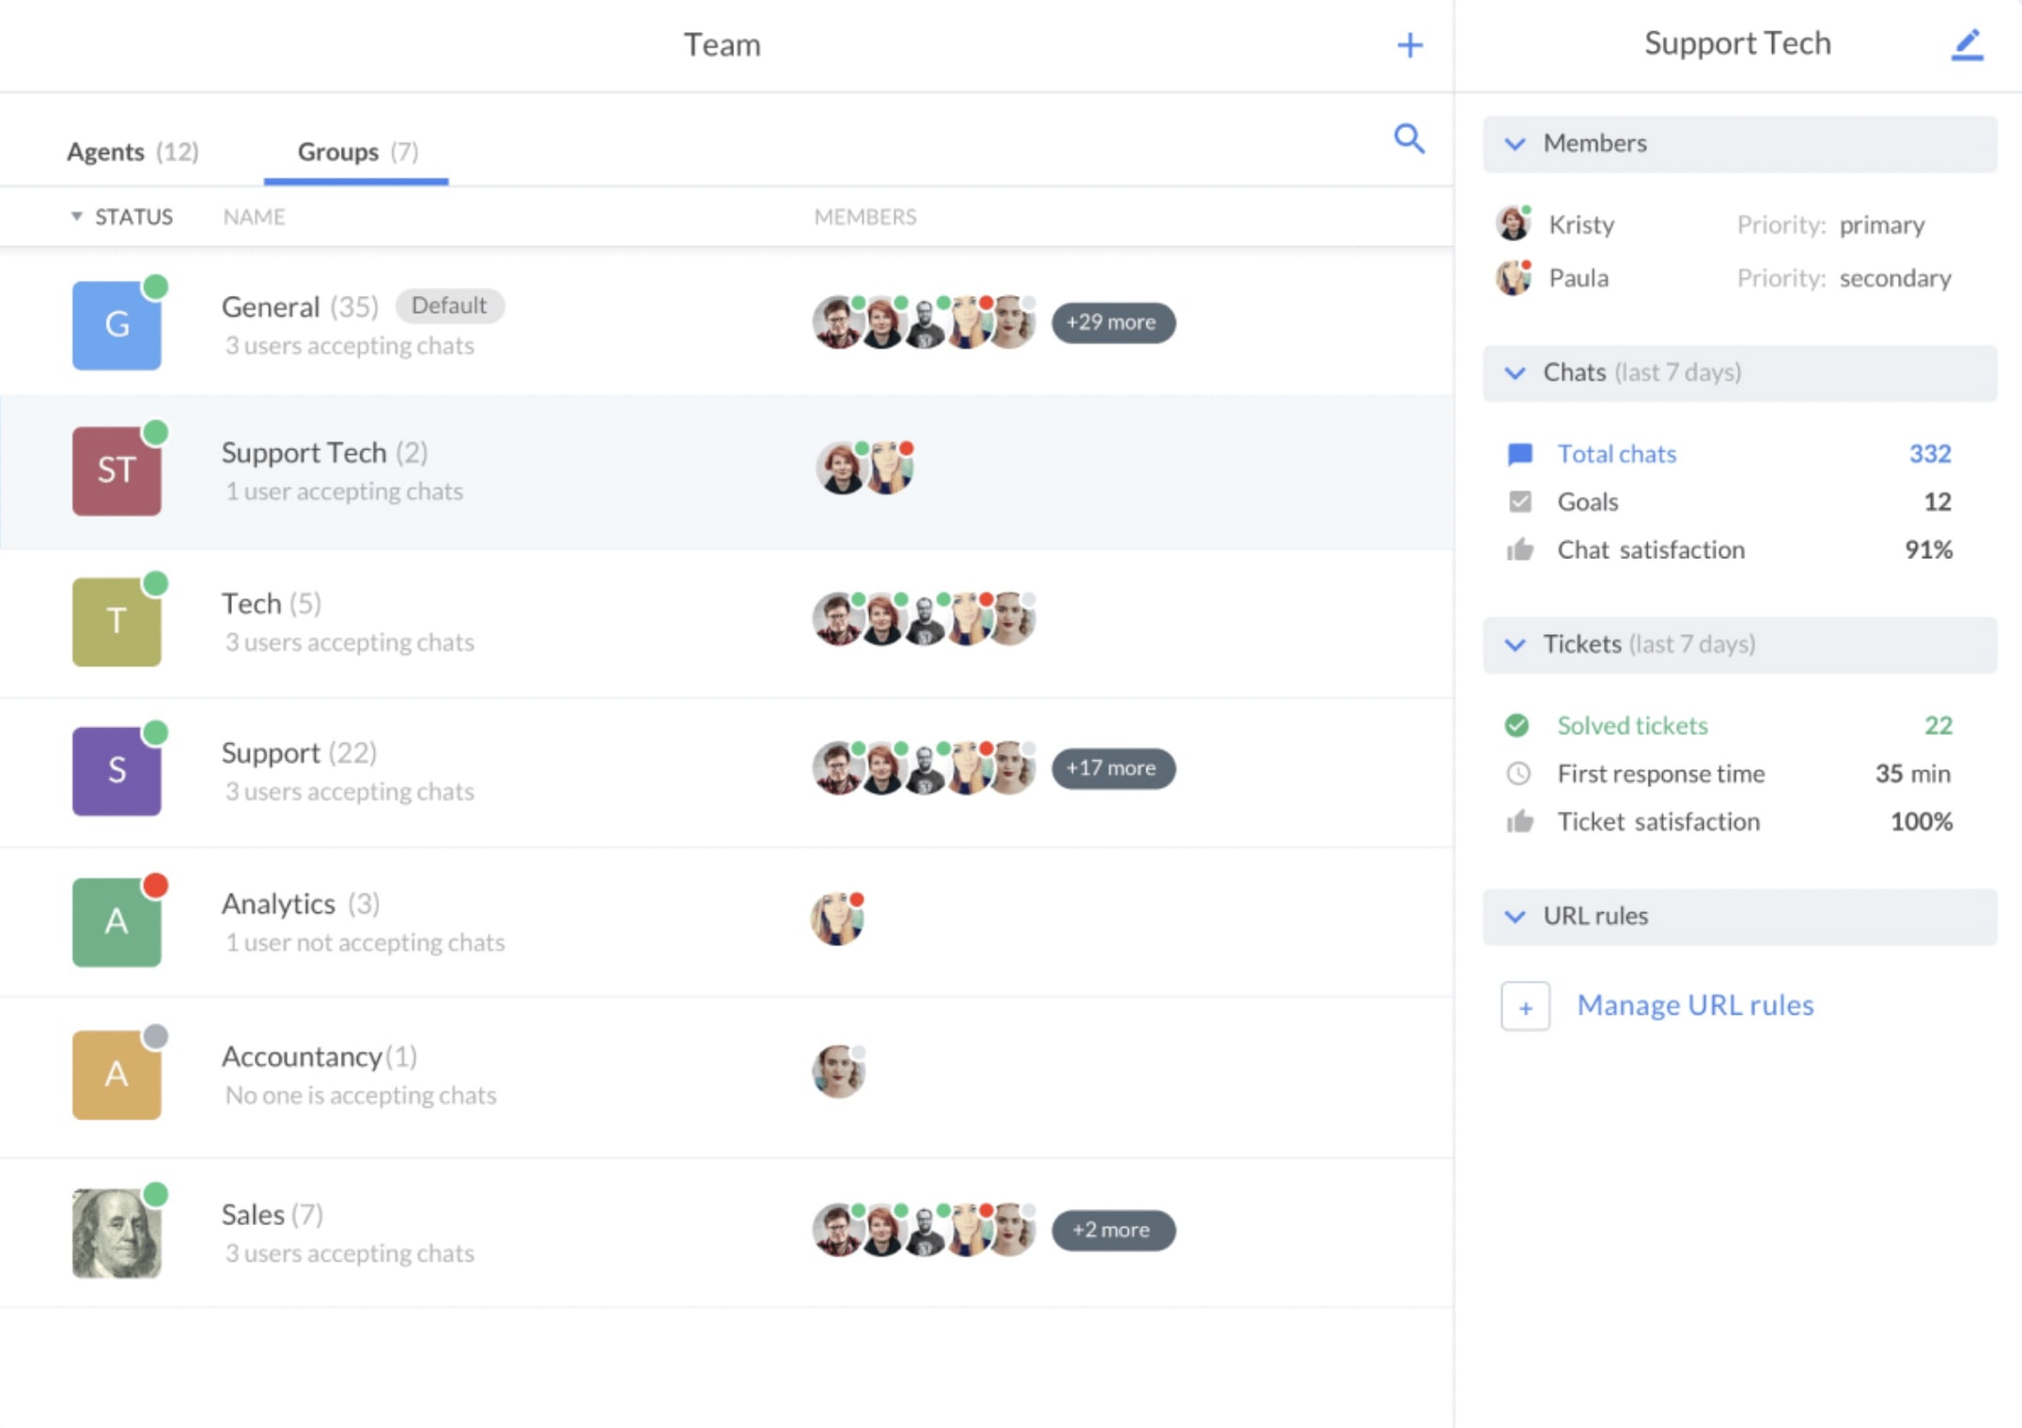Viewport: 2022px width, 1428px height.
Task: Click first member avatar in Support Tech row
Action: pyautogui.click(x=842, y=468)
